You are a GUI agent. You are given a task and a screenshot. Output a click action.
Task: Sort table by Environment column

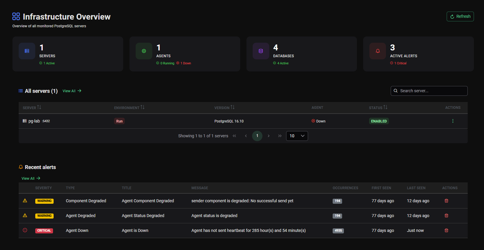point(129,108)
